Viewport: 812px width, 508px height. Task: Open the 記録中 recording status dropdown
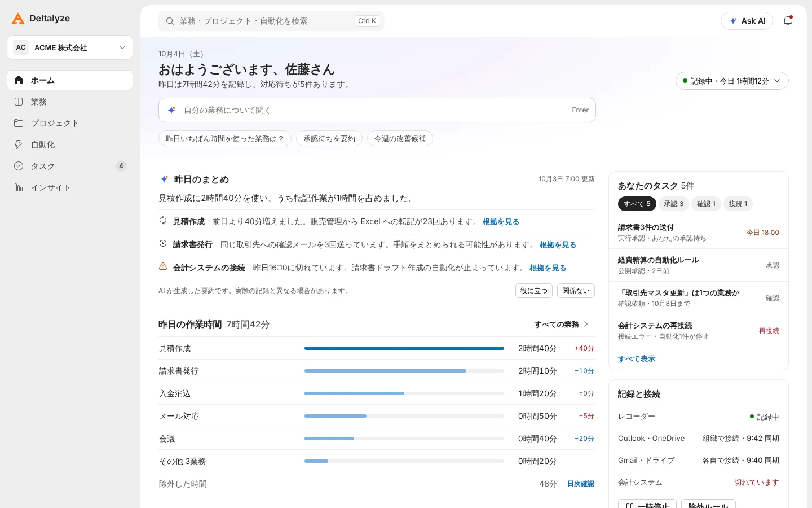click(732, 81)
